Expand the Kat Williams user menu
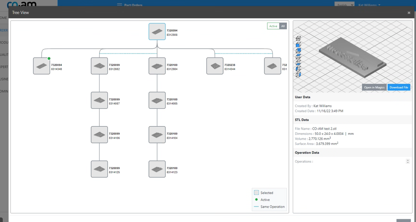Image resolution: width=416 pixels, height=222 pixels. click(369, 5)
